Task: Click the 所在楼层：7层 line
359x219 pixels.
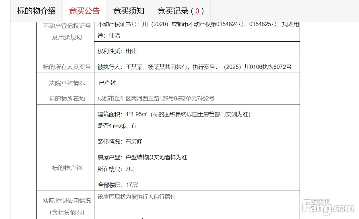Action: click(116, 169)
